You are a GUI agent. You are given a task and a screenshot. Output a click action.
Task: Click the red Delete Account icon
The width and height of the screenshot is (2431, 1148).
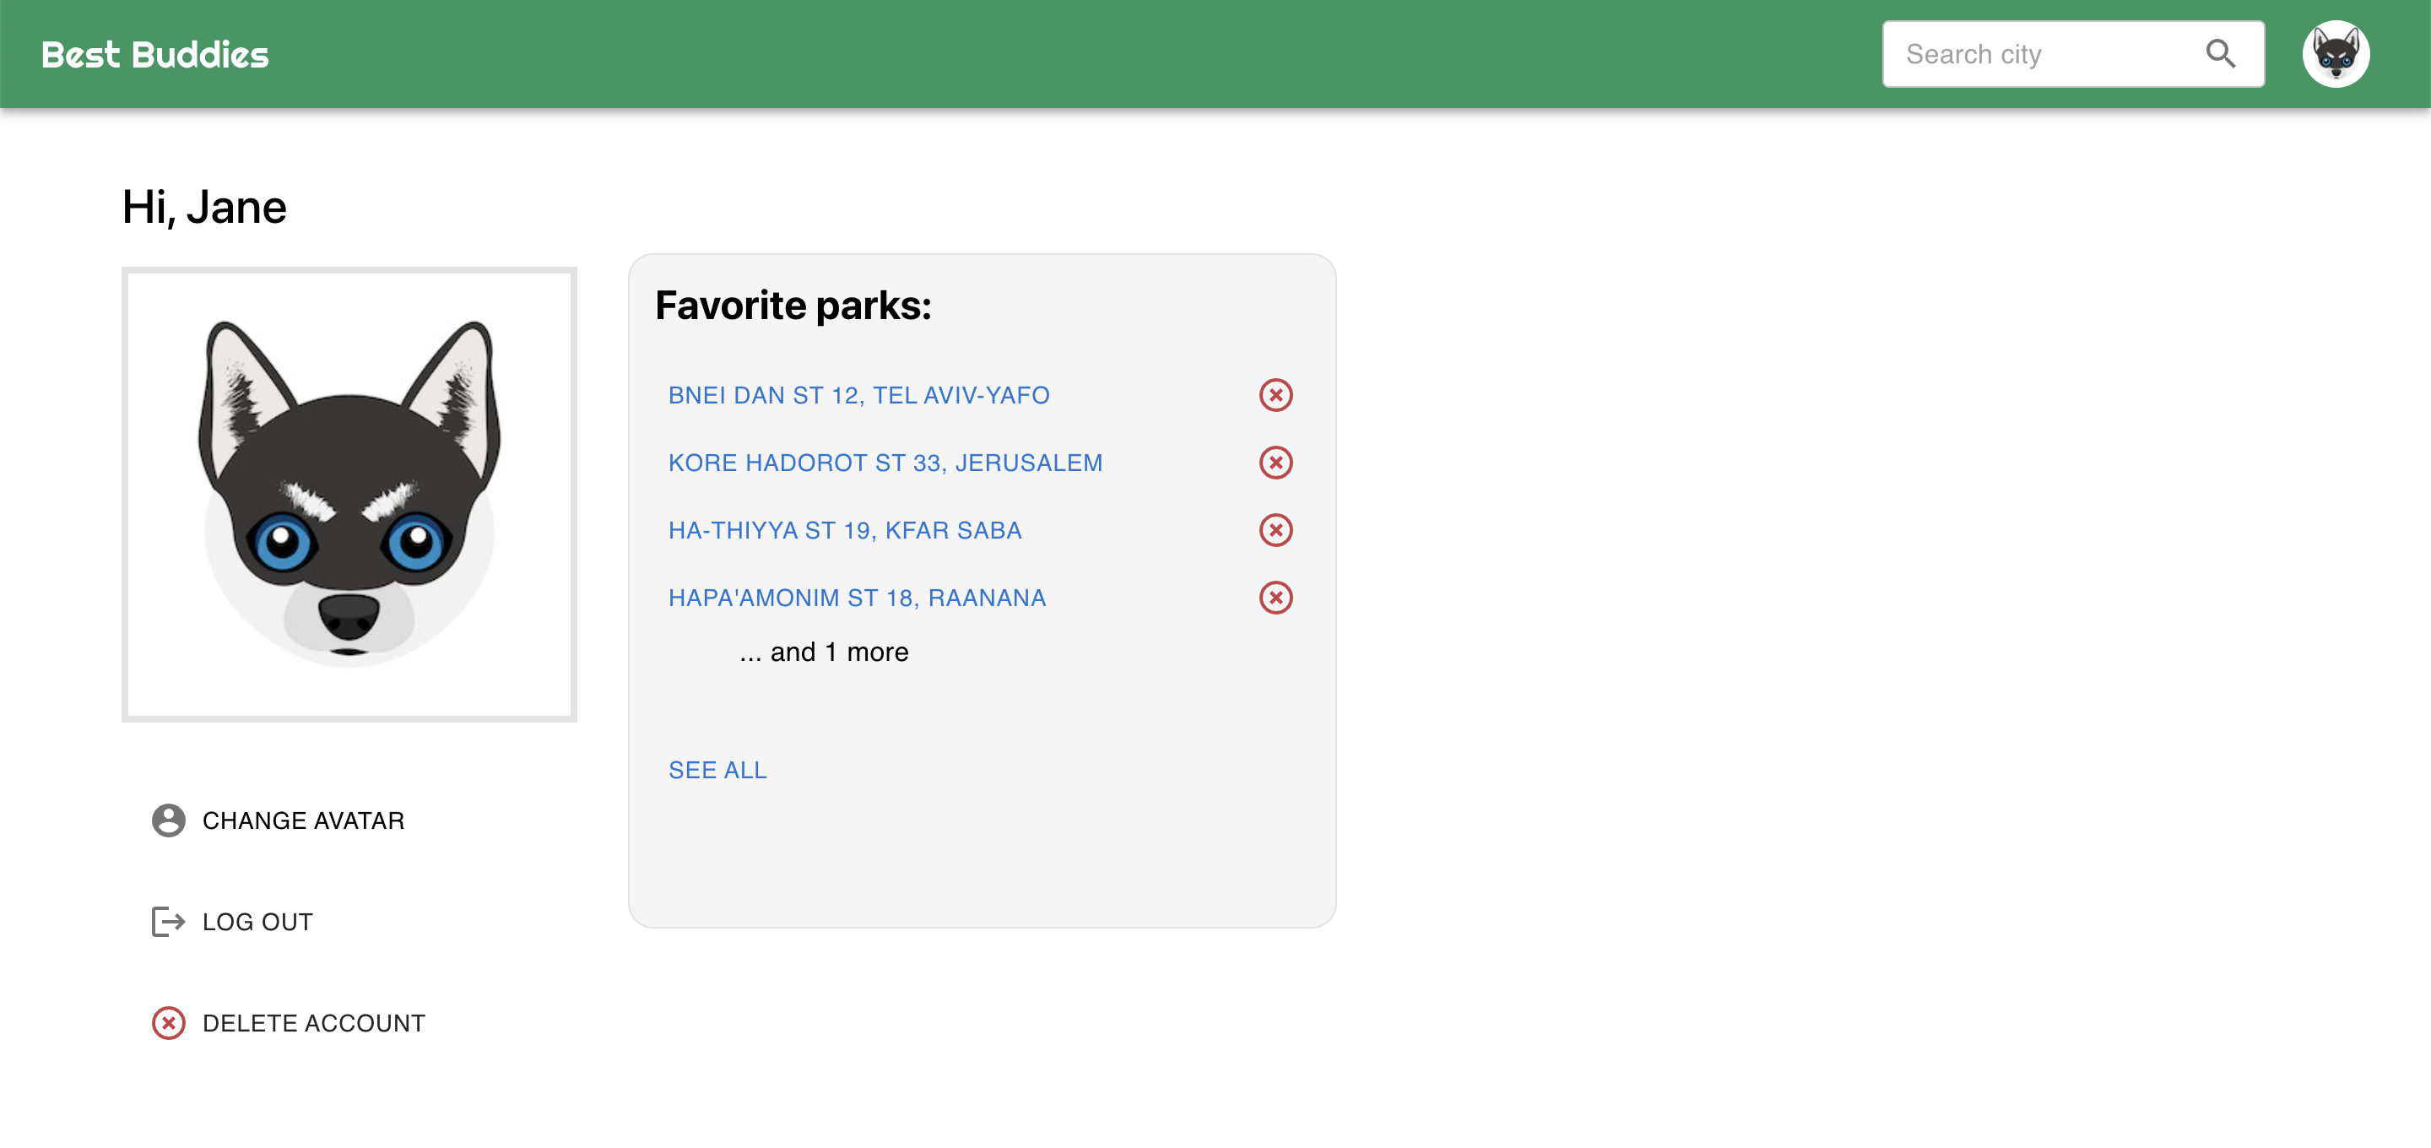tap(168, 1022)
